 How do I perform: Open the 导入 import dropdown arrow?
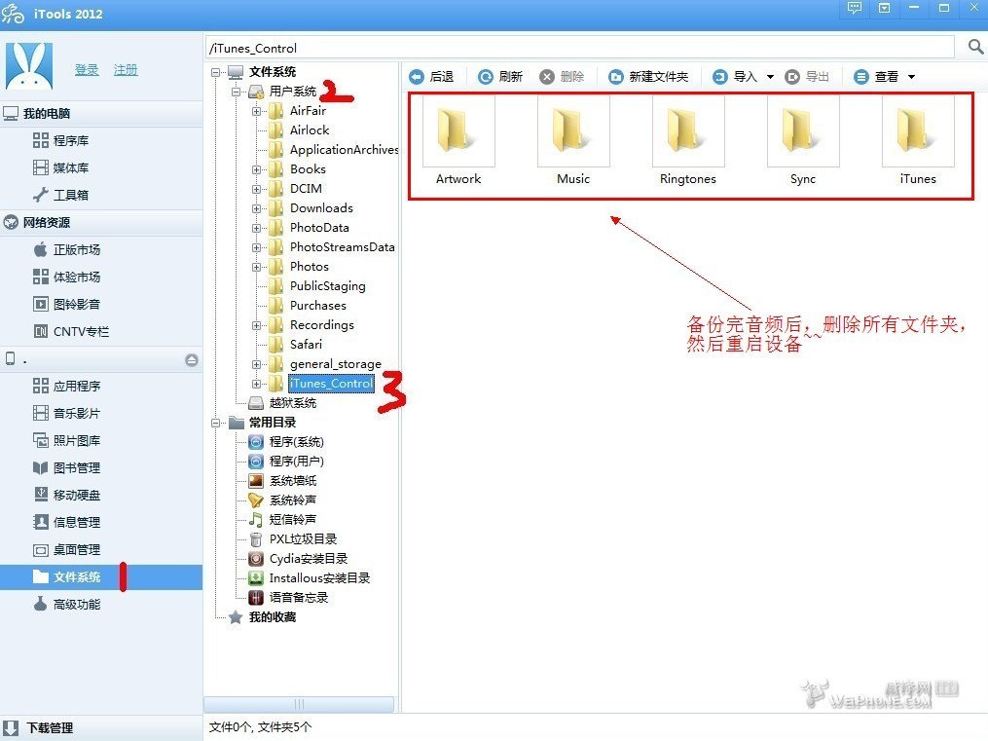click(x=770, y=77)
